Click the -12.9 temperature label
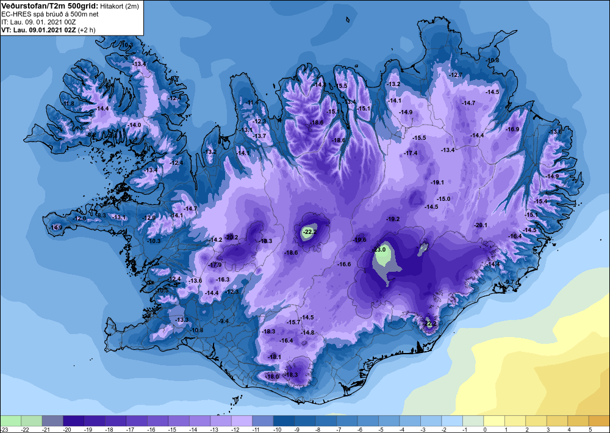 [x=149, y=217]
